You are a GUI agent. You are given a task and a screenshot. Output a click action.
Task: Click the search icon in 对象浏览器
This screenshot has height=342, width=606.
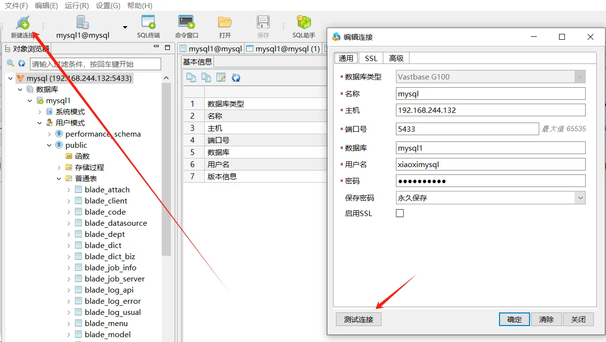11,63
